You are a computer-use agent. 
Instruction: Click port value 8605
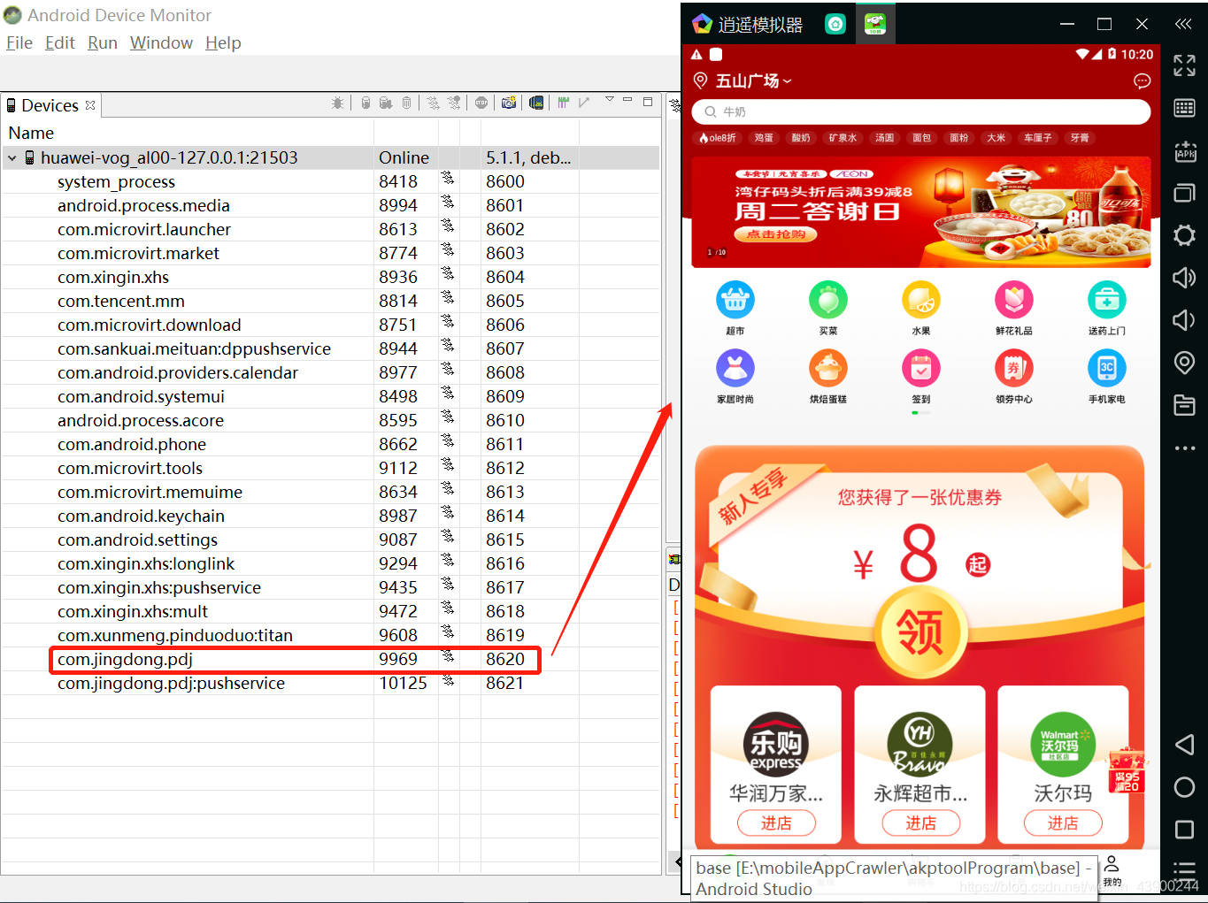pos(505,301)
